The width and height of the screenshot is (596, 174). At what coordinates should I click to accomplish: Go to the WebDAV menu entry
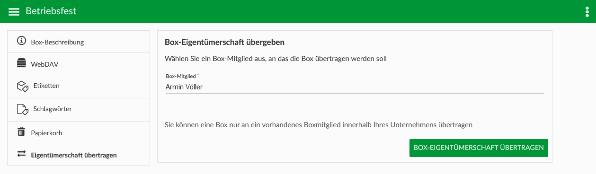(79, 64)
